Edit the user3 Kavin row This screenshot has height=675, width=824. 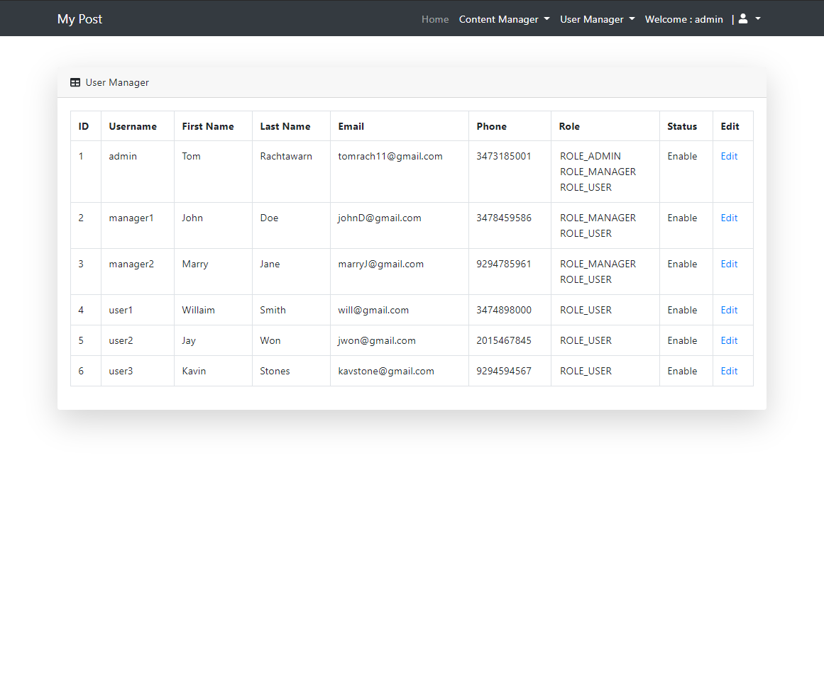[x=729, y=372]
